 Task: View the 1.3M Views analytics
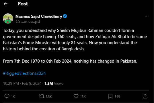[x=54, y=84]
